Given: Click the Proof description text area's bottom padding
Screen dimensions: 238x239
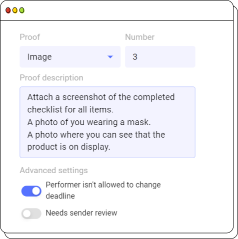Looking at the screenshot, I should point(107,155).
